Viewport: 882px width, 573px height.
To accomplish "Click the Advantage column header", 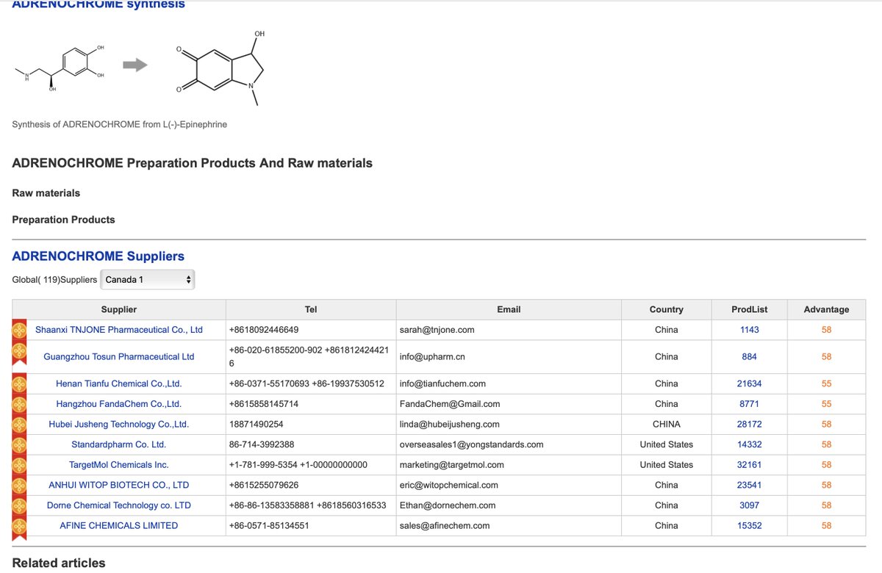I will (826, 309).
